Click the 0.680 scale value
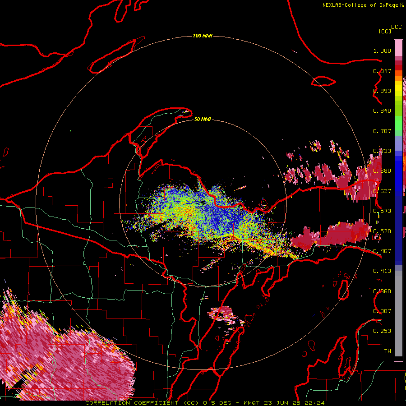Viewport: 406px width, 406px height. pyautogui.click(x=382, y=171)
